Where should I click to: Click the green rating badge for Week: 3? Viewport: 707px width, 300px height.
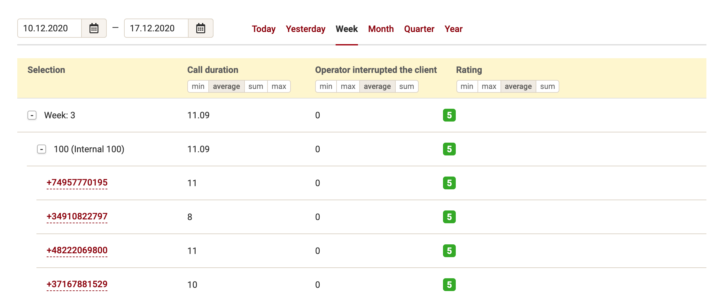click(x=449, y=115)
